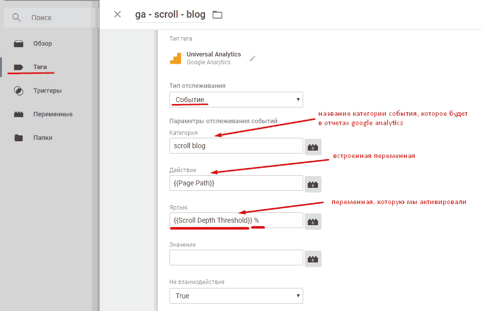
Task: Click the Категория field with scroll blog
Action: tap(236, 146)
